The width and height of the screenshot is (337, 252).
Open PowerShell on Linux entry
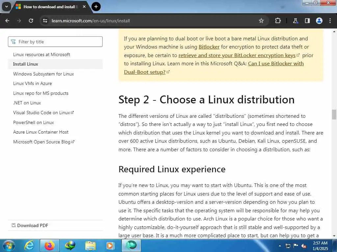click(x=33, y=122)
